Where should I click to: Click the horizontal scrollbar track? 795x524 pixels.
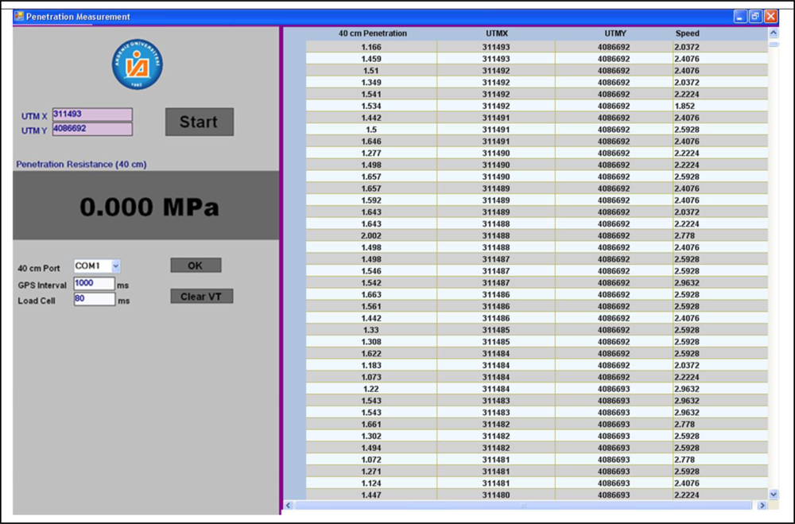pyautogui.click(x=525, y=505)
